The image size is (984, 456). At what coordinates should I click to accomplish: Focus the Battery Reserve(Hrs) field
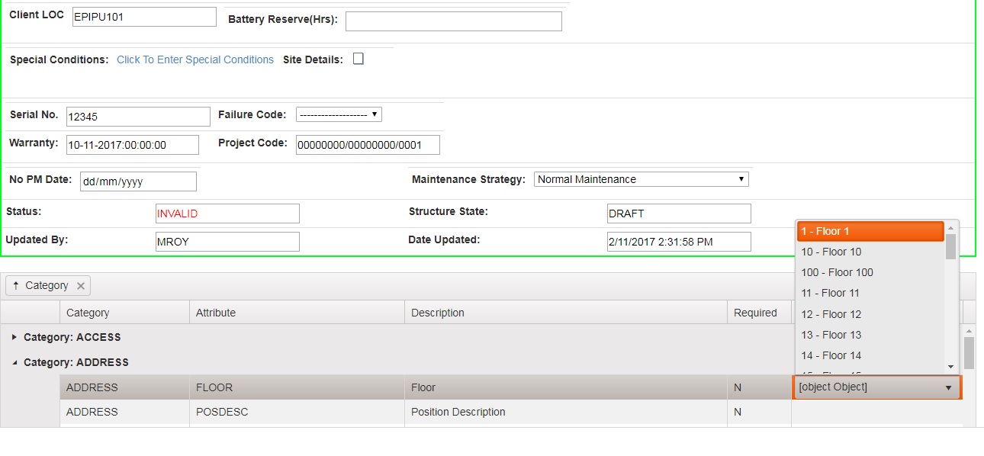click(x=453, y=21)
